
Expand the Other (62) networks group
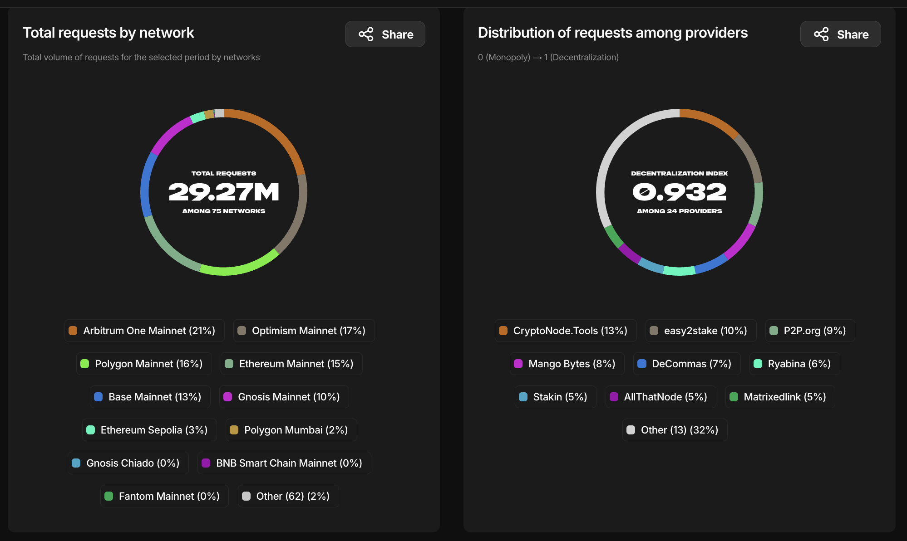point(288,496)
